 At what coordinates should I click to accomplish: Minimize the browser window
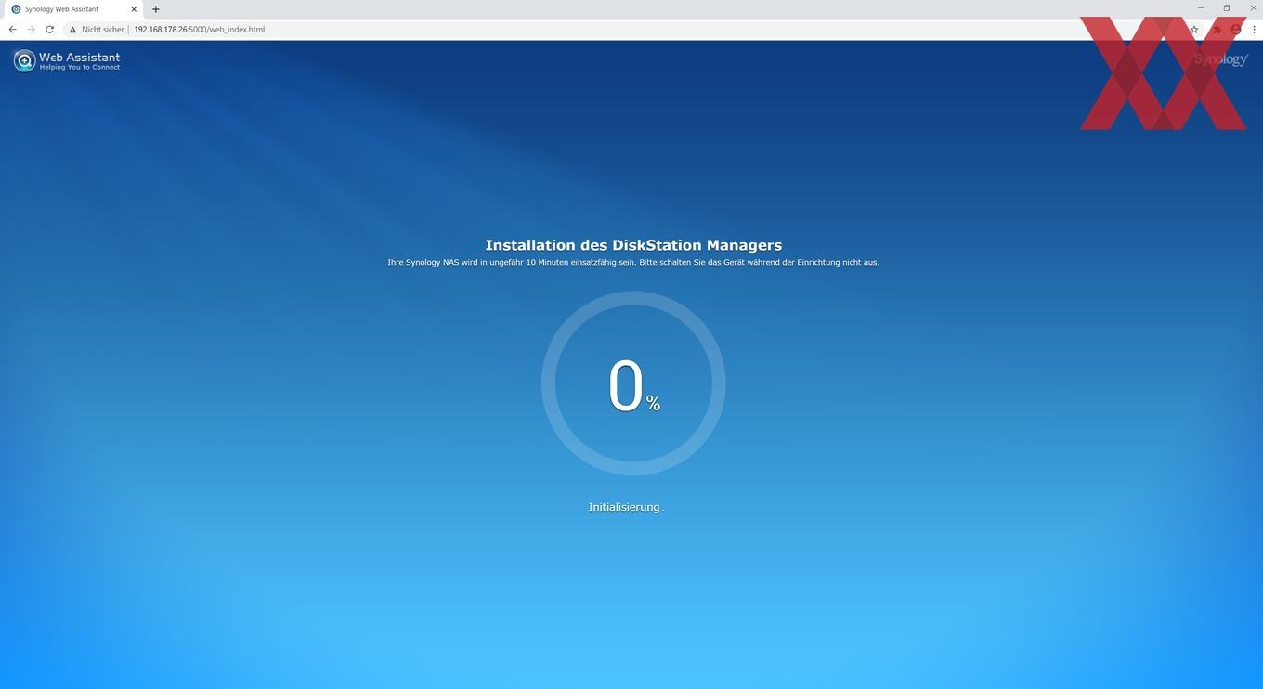click(x=1201, y=8)
